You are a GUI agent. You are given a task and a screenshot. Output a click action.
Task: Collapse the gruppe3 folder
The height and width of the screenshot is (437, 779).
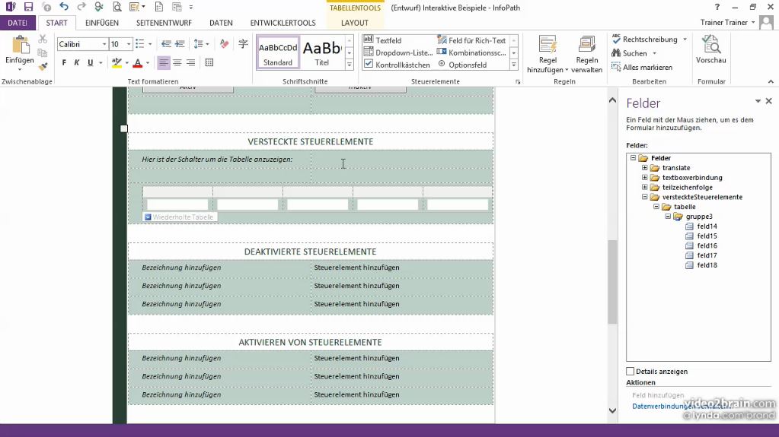(668, 217)
